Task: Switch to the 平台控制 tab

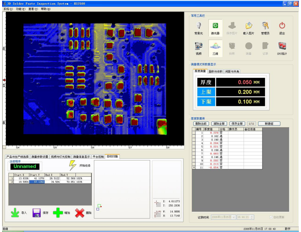Action: tap(98, 156)
